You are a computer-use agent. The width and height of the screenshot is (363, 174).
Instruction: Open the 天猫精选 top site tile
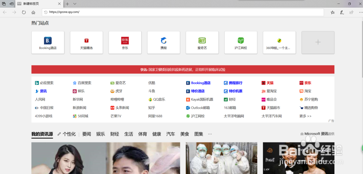coord(87,43)
